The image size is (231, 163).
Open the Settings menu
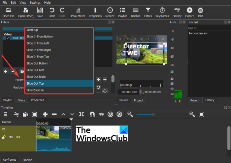[x=35, y=3]
